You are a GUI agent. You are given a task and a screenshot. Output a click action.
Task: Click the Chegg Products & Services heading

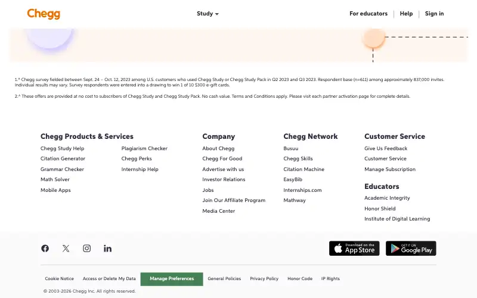[87, 136]
